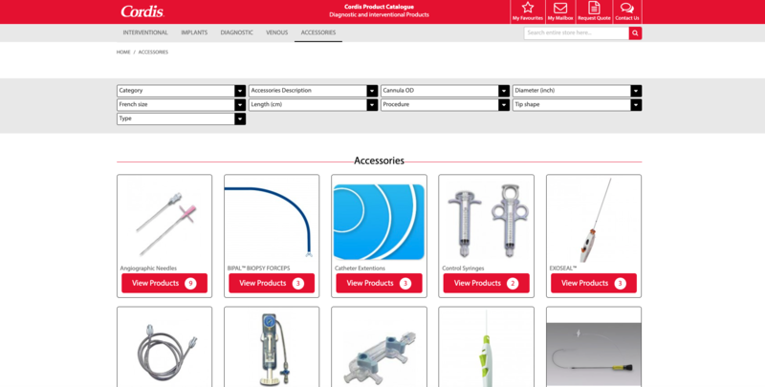The height and width of the screenshot is (387, 765).
Task: Click the Control Syringes label
Action: pos(463,269)
